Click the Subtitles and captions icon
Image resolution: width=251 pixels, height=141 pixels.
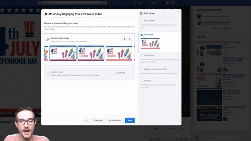tap(142, 69)
